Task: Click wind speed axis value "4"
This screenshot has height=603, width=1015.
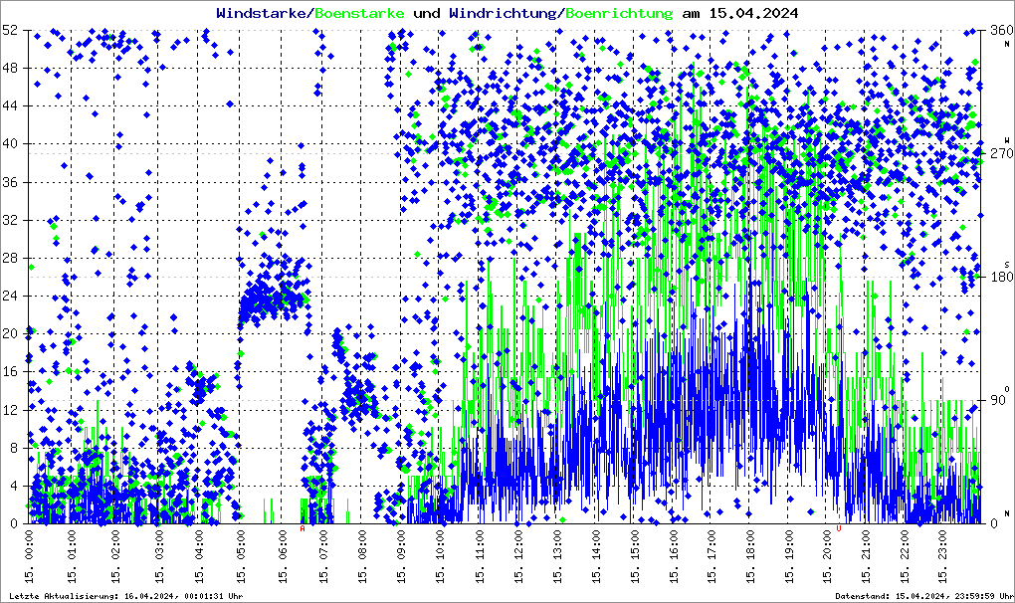Action: click(x=13, y=486)
